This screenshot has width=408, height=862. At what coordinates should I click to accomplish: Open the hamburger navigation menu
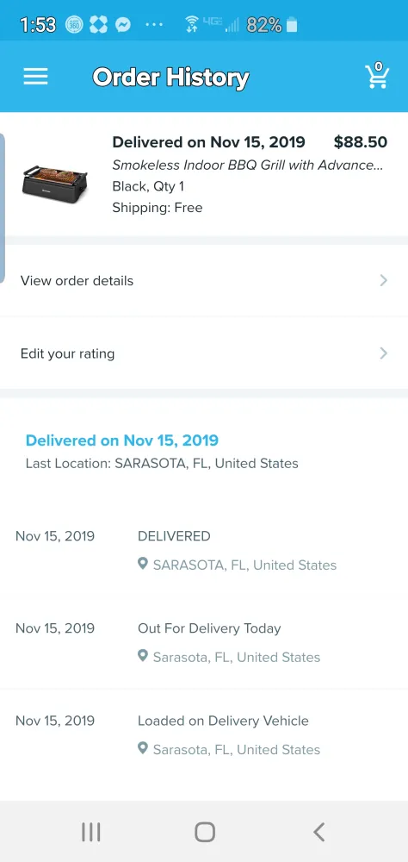click(35, 77)
